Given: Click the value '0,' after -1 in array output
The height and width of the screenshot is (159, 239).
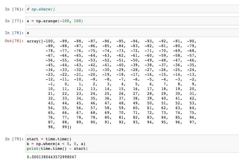Looking at the screenshot, I should click(x=67, y=84).
